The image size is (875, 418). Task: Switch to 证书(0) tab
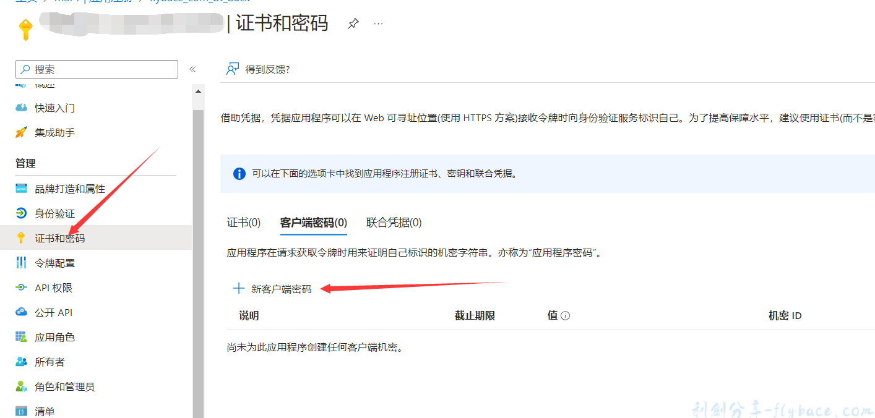point(244,223)
